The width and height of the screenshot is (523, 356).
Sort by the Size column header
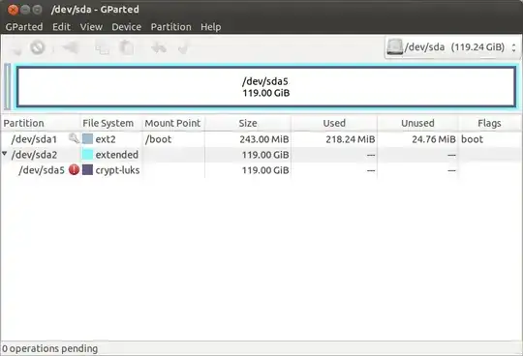[248, 123]
